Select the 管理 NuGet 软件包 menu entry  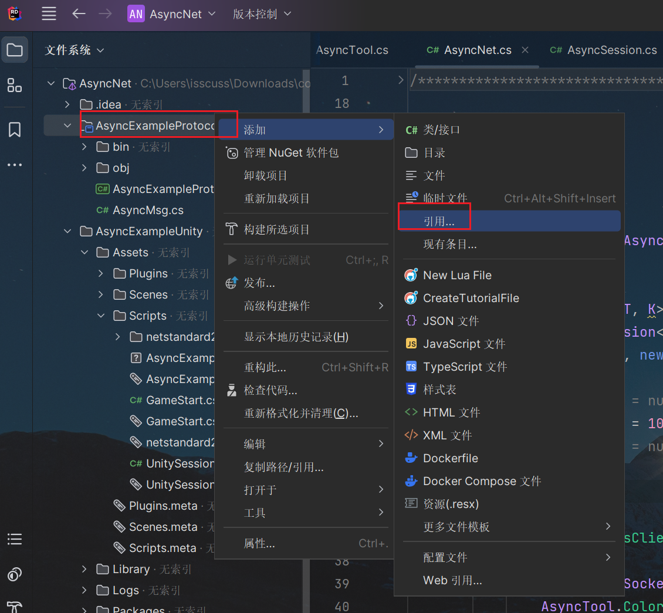pyautogui.click(x=306, y=153)
